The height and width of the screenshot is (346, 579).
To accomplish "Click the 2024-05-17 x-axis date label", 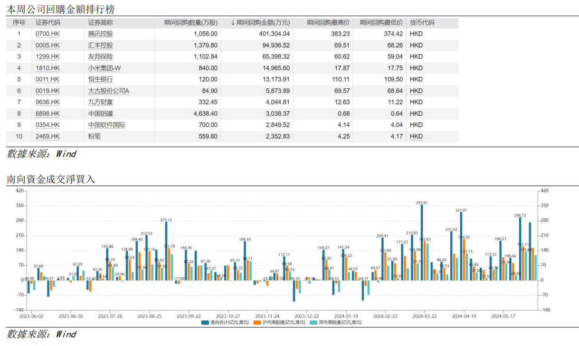I will tap(503, 316).
